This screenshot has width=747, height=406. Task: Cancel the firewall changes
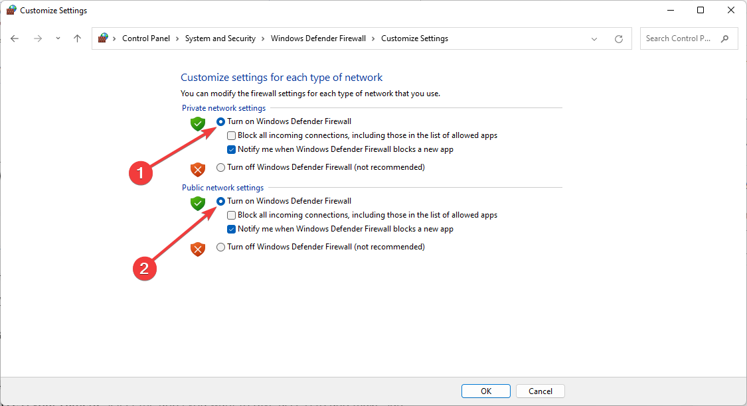(x=540, y=391)
